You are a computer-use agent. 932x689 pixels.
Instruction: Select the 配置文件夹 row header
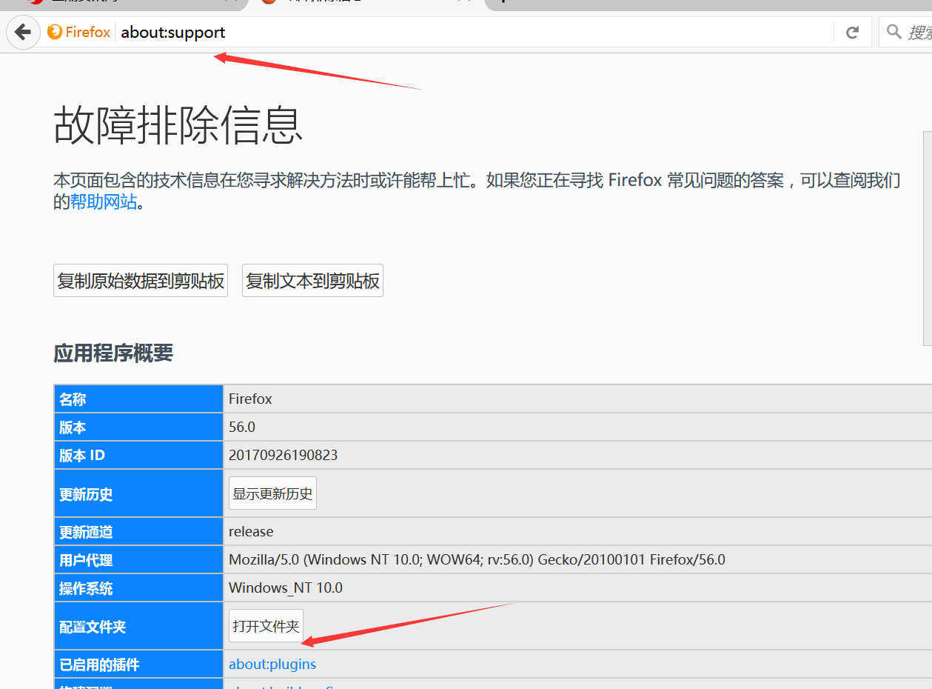(x=139, y=626)
